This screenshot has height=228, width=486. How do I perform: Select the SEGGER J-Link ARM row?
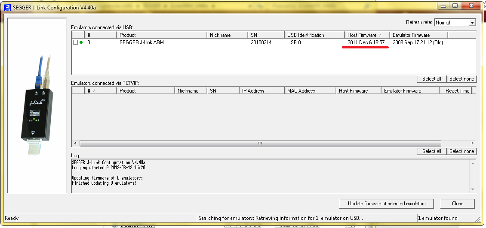(x=274, y=42)
